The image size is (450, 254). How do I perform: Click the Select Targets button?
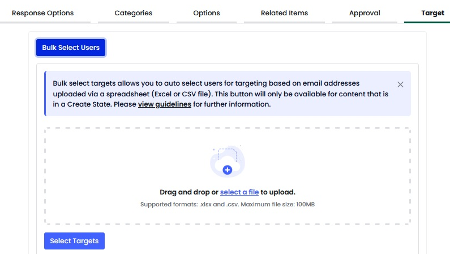point(74,241)
